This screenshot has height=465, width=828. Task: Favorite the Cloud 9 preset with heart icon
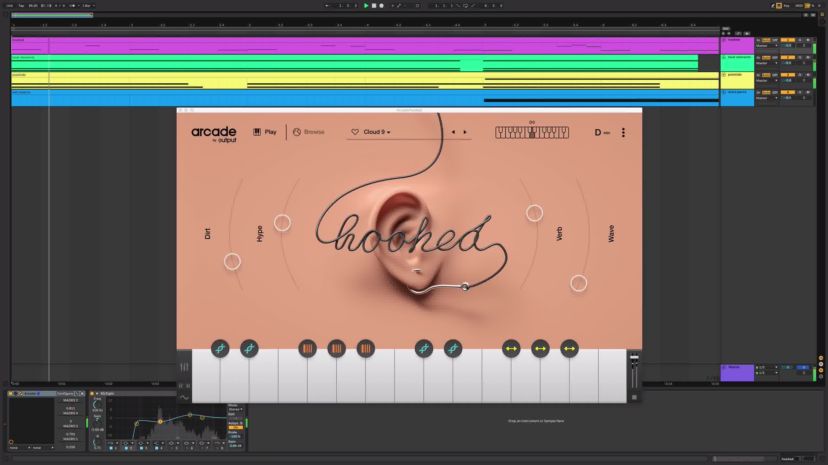tap(355, 132)
